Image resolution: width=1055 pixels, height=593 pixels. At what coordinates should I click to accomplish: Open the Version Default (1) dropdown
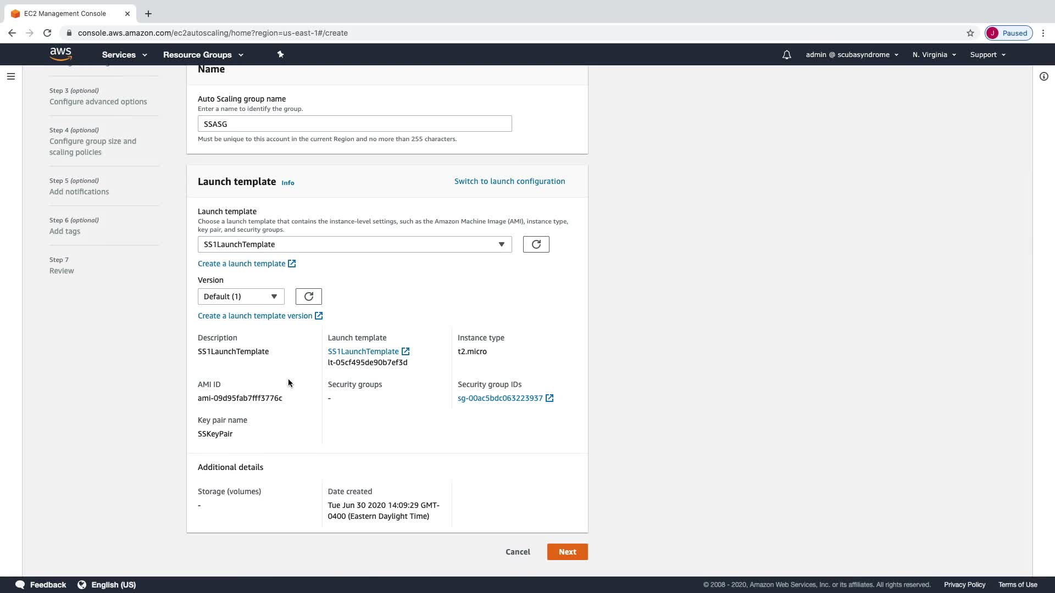241,296
